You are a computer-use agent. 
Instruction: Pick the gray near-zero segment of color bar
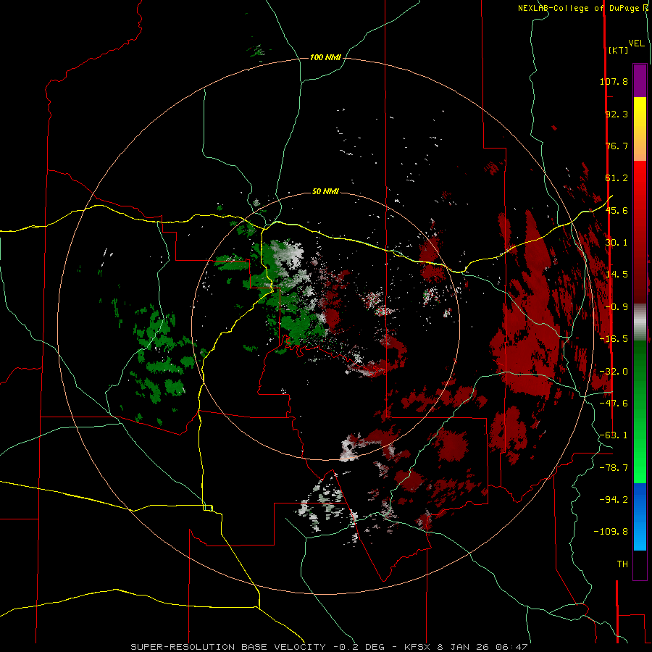click(640, 322)
